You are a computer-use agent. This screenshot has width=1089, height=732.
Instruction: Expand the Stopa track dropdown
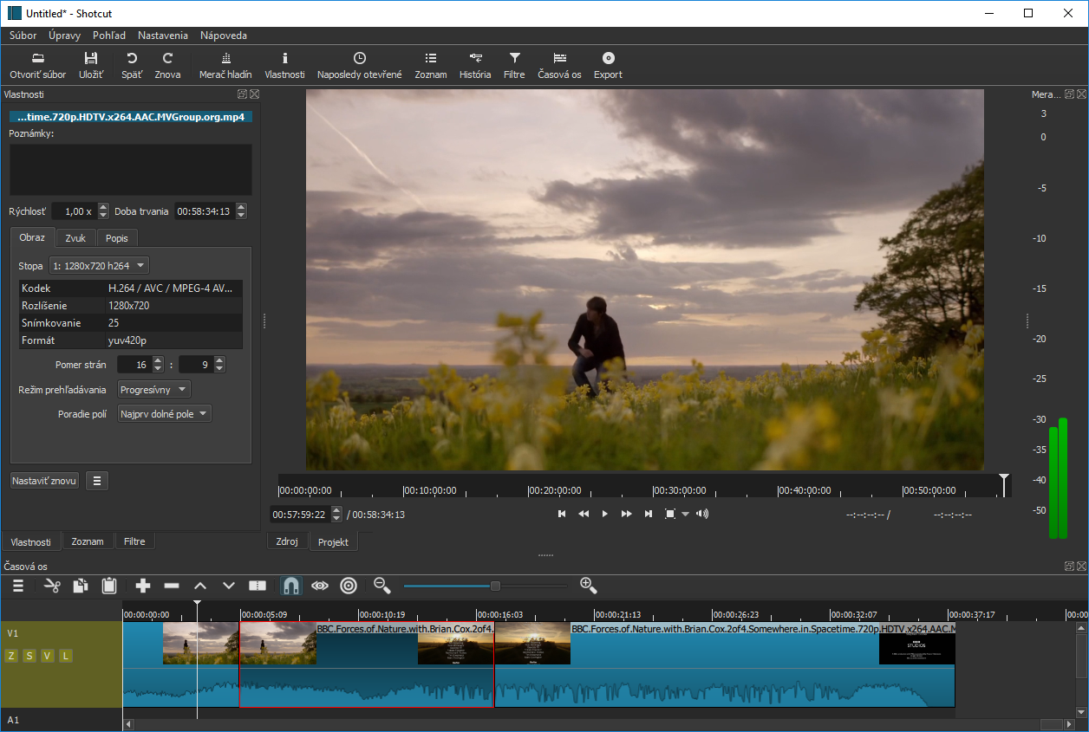[x=99, y=266]
